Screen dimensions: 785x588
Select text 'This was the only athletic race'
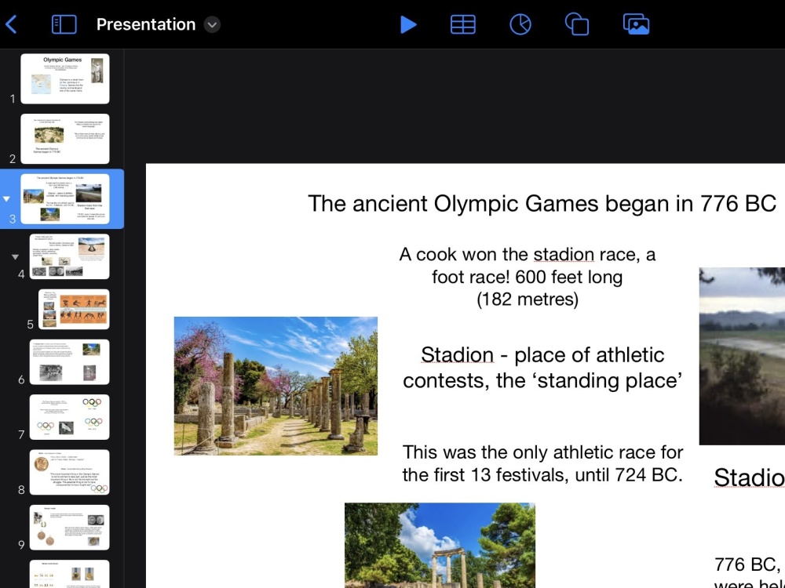[x=542, y=463]
